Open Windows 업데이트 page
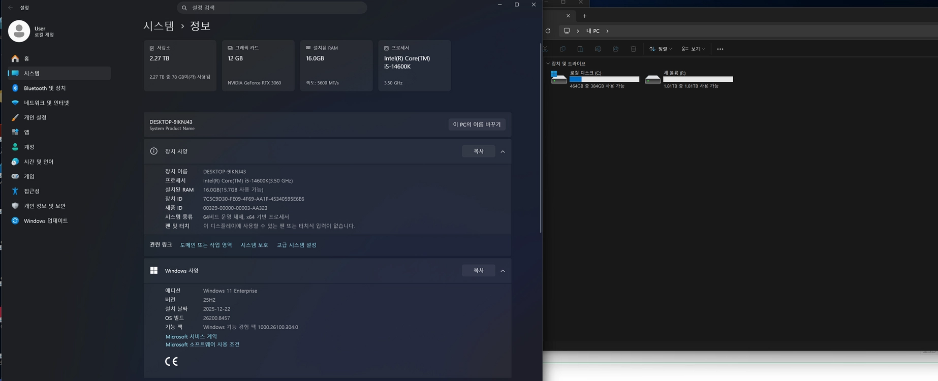Viewport: 938px width, 381px height. (59, 220)
